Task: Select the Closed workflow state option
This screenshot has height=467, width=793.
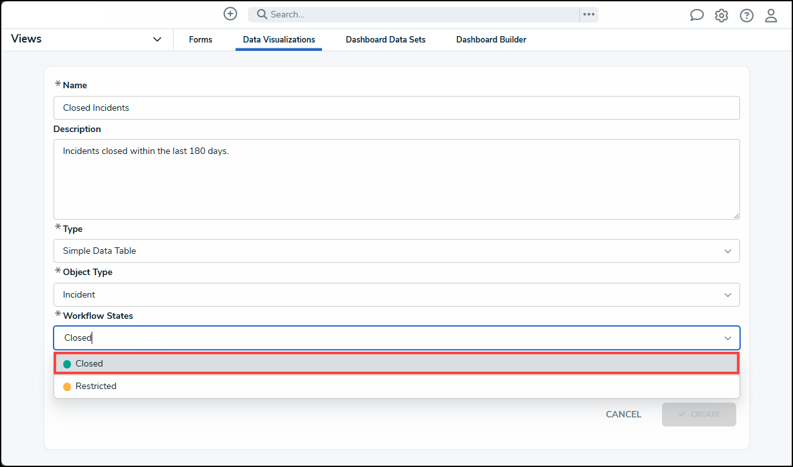Action: tap(396, 363)
